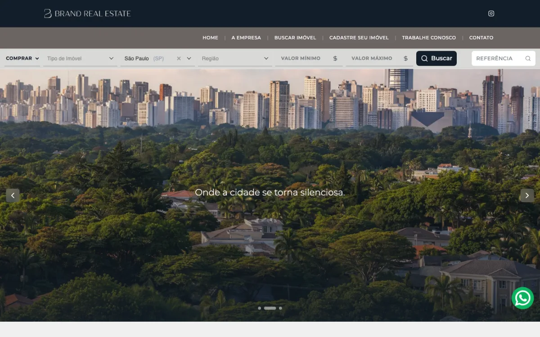540x337 pixels.
Task: Click into the Referência search field
Action: (504, 58)
